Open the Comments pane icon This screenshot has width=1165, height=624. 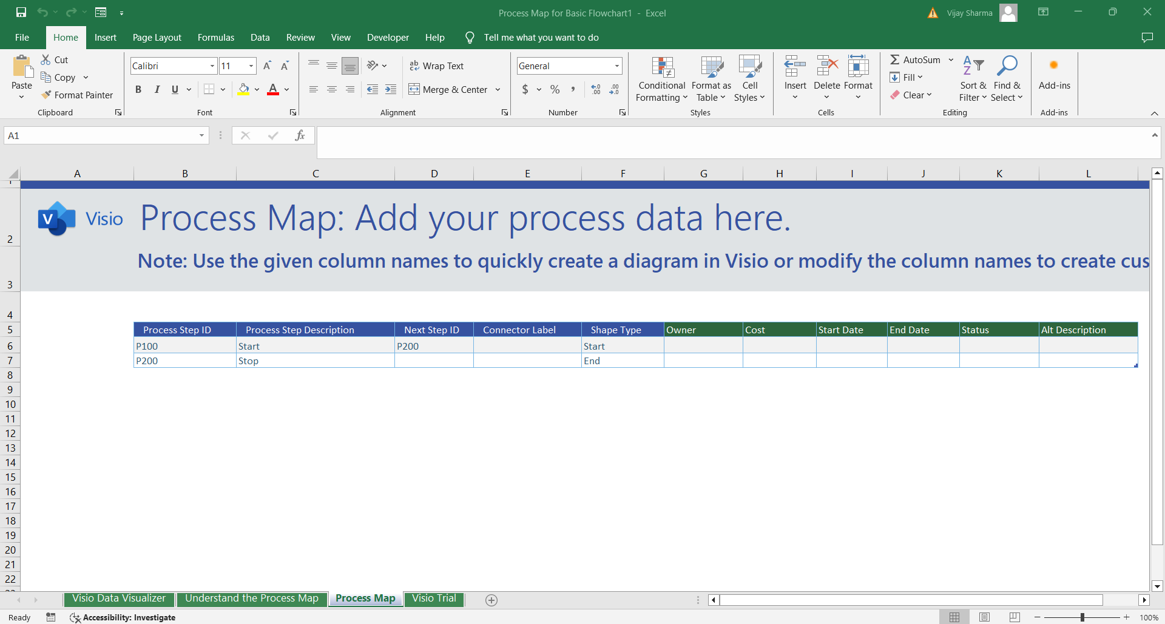[x=1147, y=38]
